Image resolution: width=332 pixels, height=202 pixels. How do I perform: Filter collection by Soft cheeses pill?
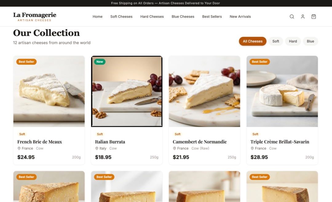coord(276,41)
